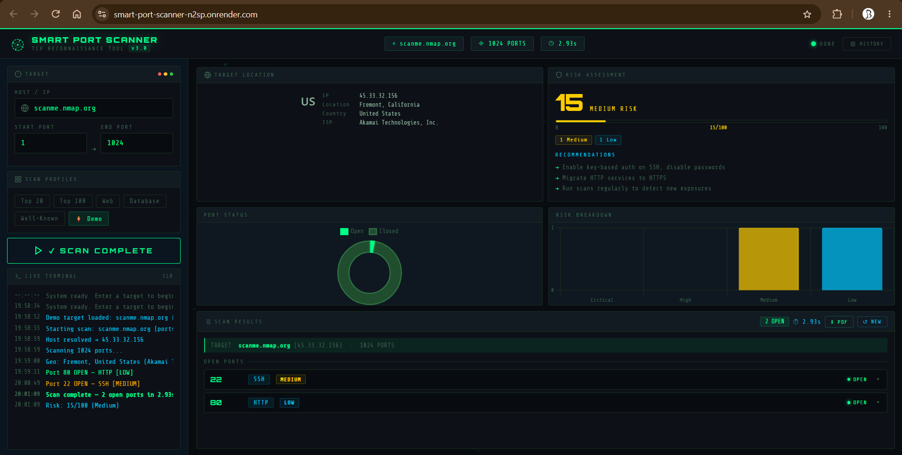Select the Top 20 scan profile
The image size is (902, 455).
[32, 201]
